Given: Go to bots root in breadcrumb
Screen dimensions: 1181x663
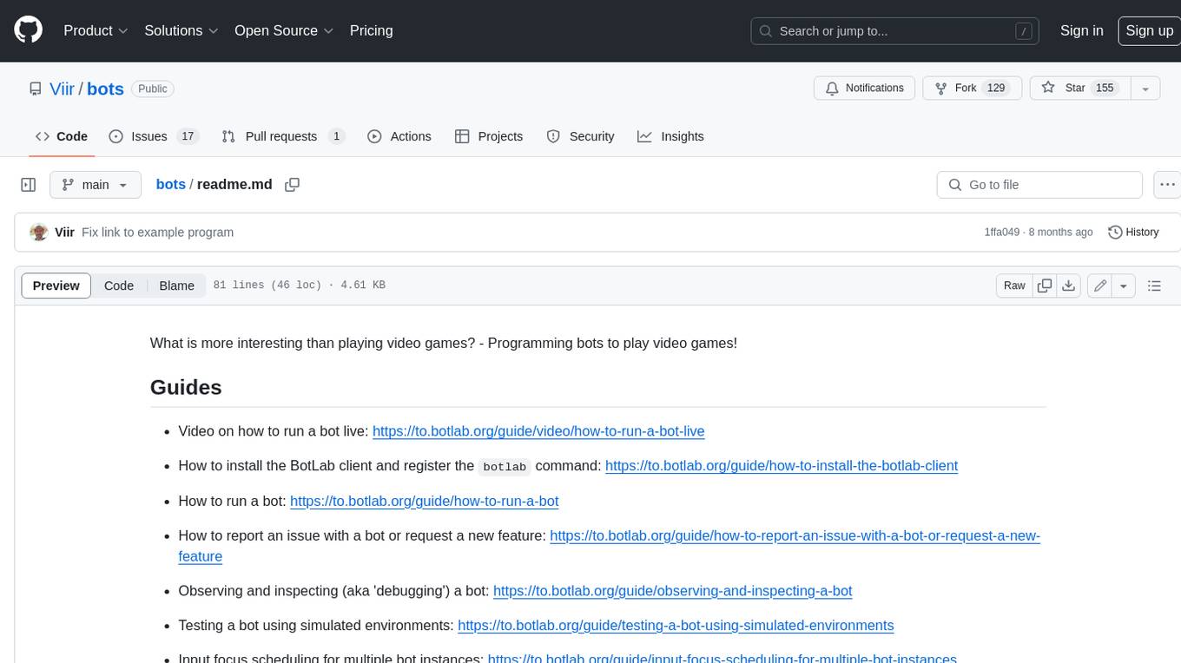Looking at the screenshot, I should (x=171, y=185).
